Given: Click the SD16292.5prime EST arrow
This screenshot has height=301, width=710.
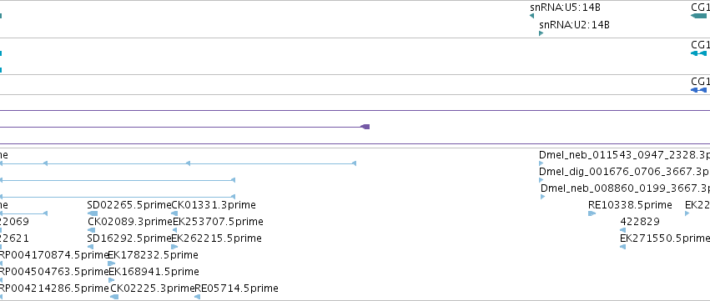Looking at the screenshot, I should 90,247.
